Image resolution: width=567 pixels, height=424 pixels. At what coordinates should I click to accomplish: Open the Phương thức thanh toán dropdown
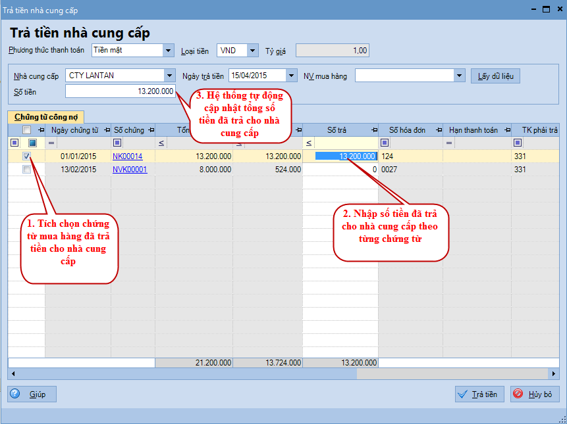[169, 51]
